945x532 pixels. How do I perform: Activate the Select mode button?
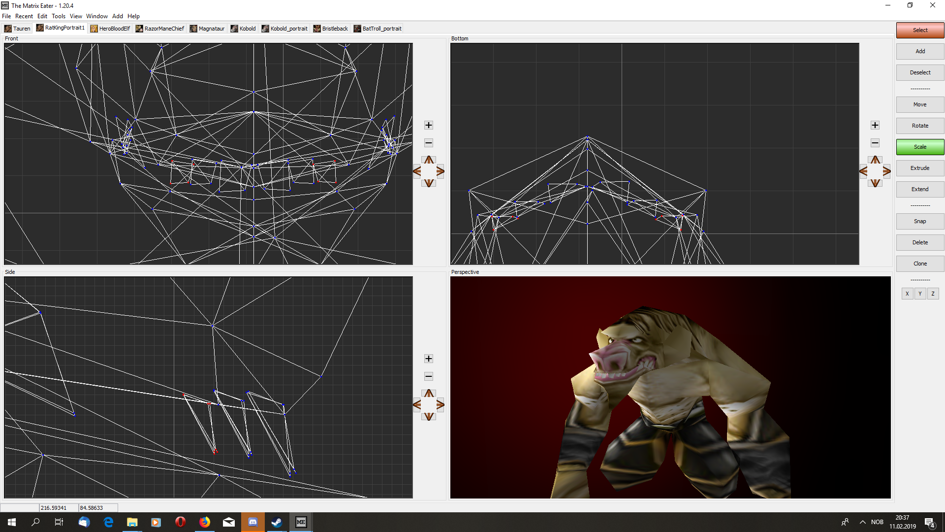coord(920,30)
